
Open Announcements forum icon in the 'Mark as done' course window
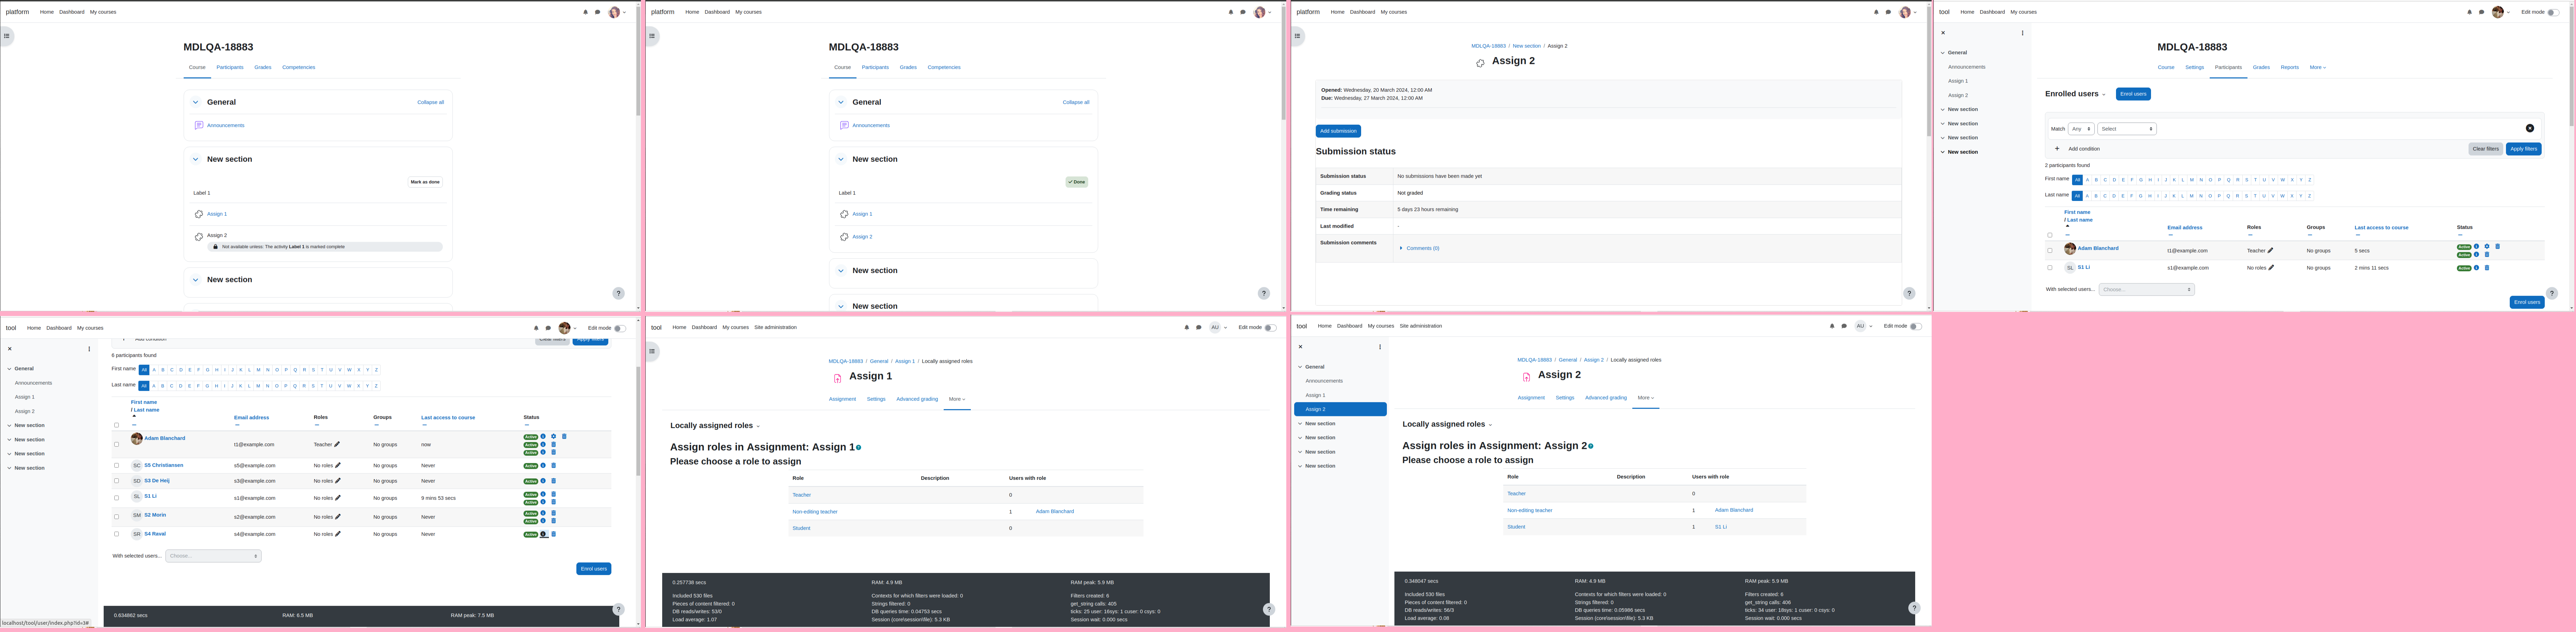click(199, 125)
